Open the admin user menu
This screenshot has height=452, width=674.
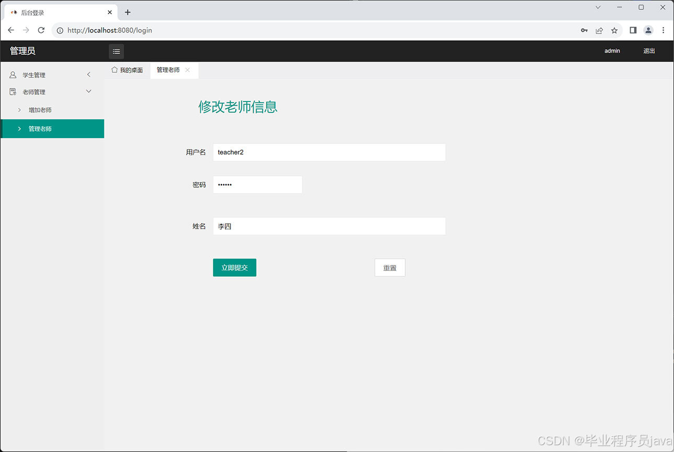612,51
